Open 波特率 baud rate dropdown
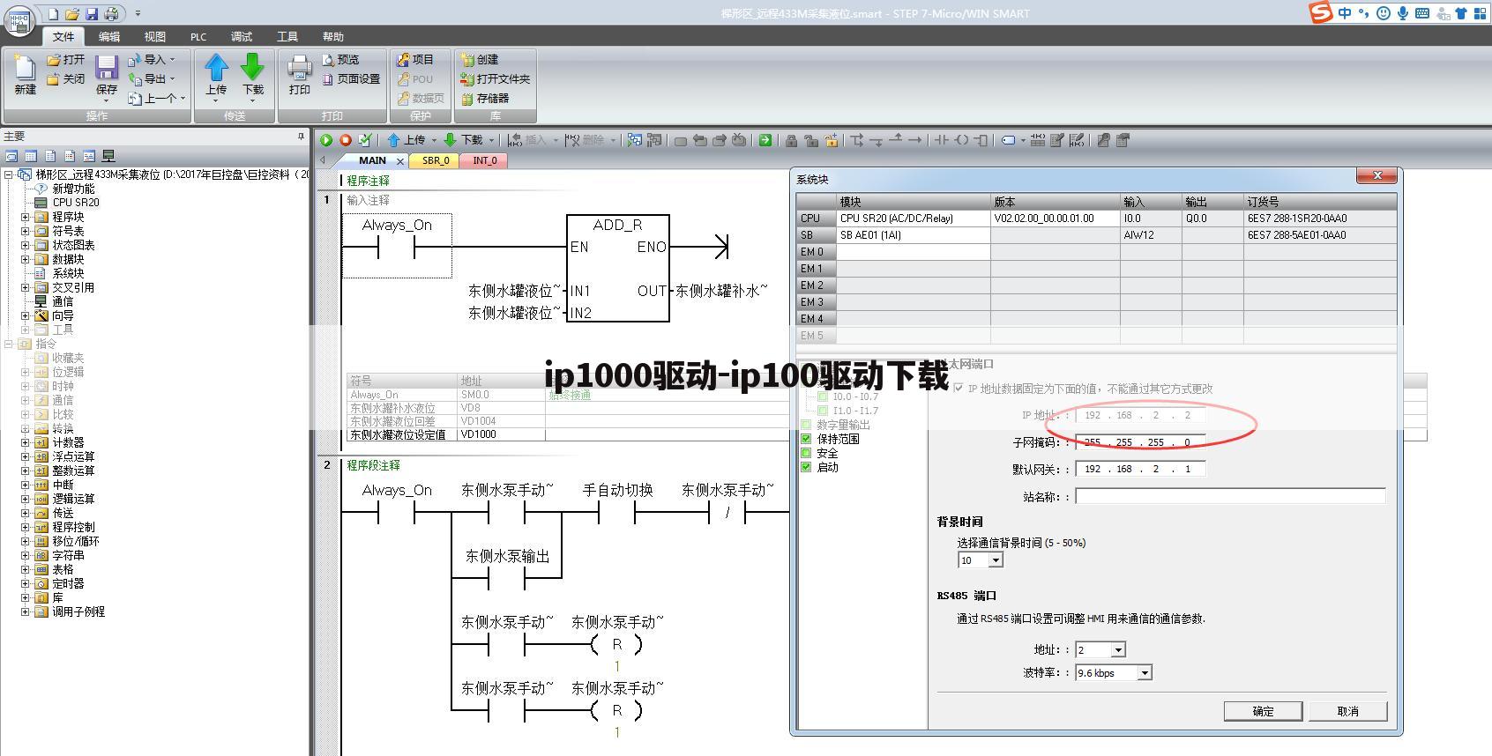The height and width of the screenshot is (756, 1492). coord(1145,673)
